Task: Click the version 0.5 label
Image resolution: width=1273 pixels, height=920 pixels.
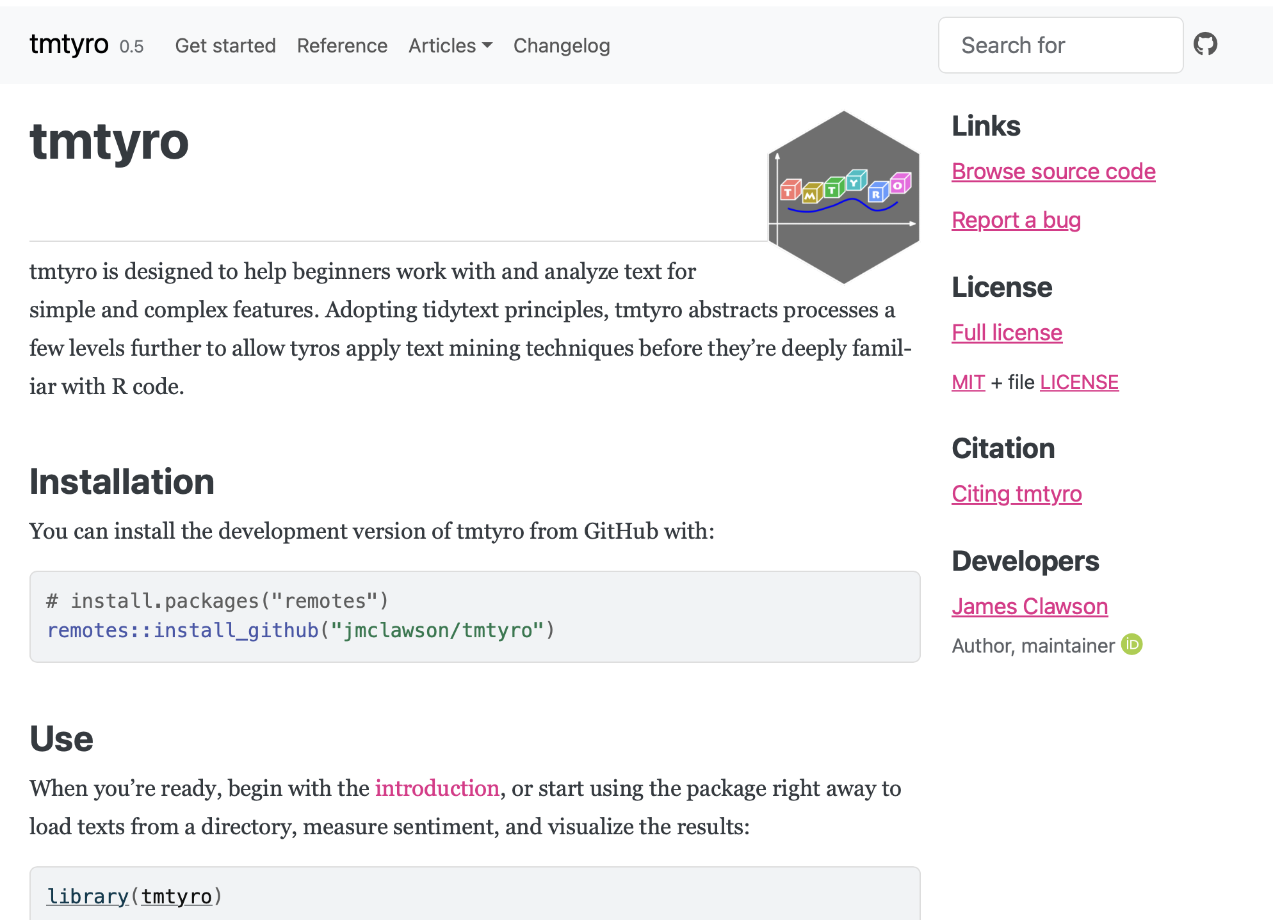Action: [x=131, y=47]
